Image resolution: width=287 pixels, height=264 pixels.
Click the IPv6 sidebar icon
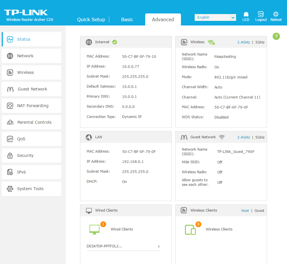click(10, 172)
